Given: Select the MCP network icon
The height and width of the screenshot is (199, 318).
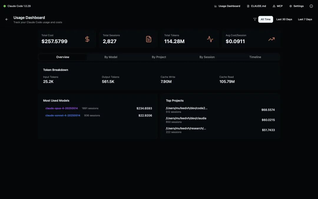Looking at the screenshot, I should 274,6.
